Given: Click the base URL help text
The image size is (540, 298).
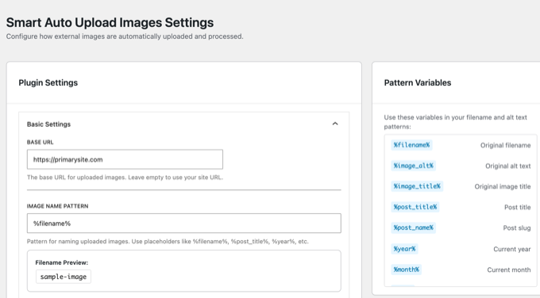Looking at the screenshot, I should (x=125, y=178).
